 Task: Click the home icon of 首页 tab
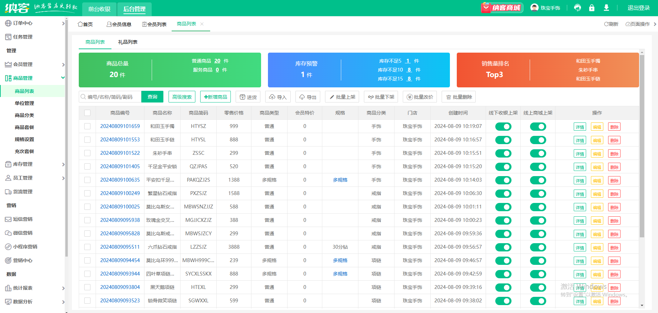coord(80,24)
